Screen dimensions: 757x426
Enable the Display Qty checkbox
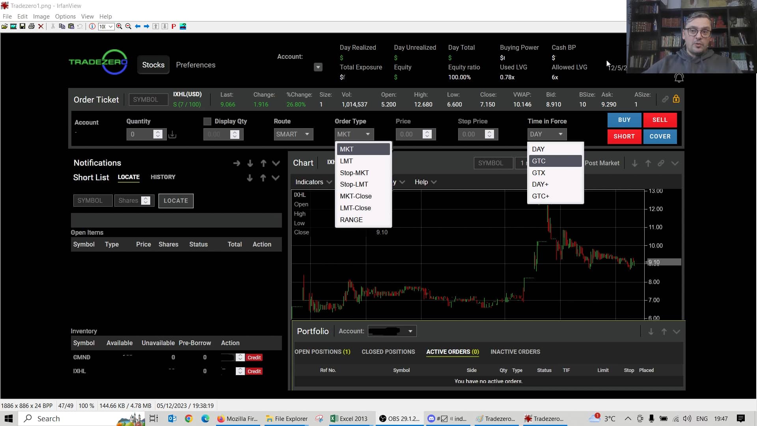tap(207, 121)
